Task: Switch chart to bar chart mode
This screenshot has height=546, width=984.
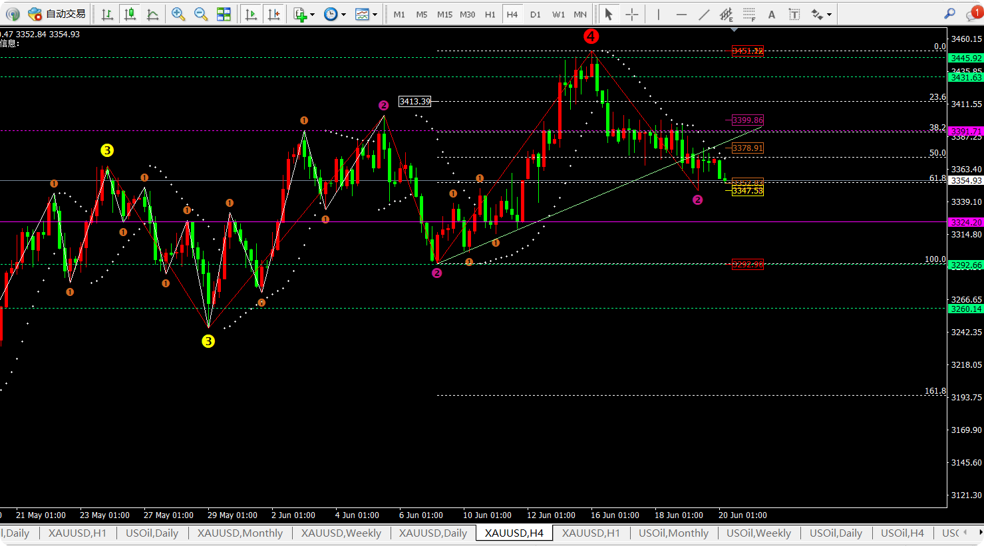Action: pos(107,14)
